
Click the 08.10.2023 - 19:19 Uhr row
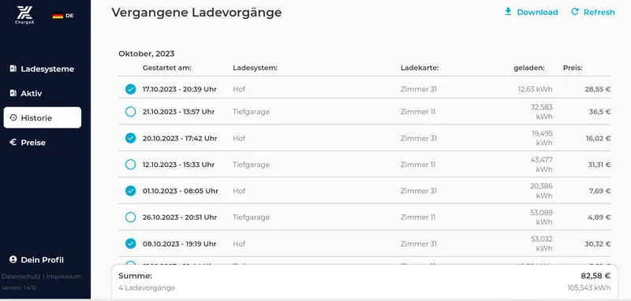(x=364, y=243)
